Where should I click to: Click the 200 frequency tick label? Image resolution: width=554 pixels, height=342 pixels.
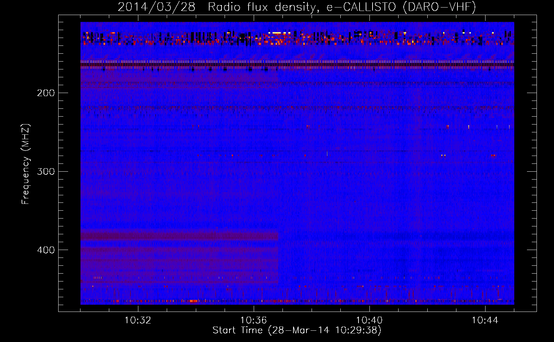pyautogui.click(x=46, y=93)
